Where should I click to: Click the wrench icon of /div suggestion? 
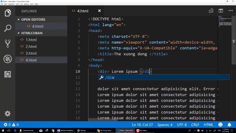pos(101,77)
